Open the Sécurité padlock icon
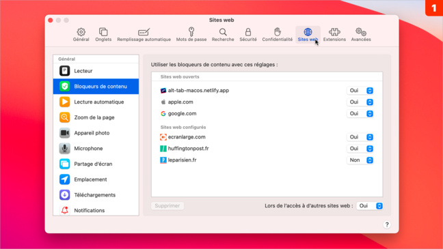 click(x=248, y=31)
